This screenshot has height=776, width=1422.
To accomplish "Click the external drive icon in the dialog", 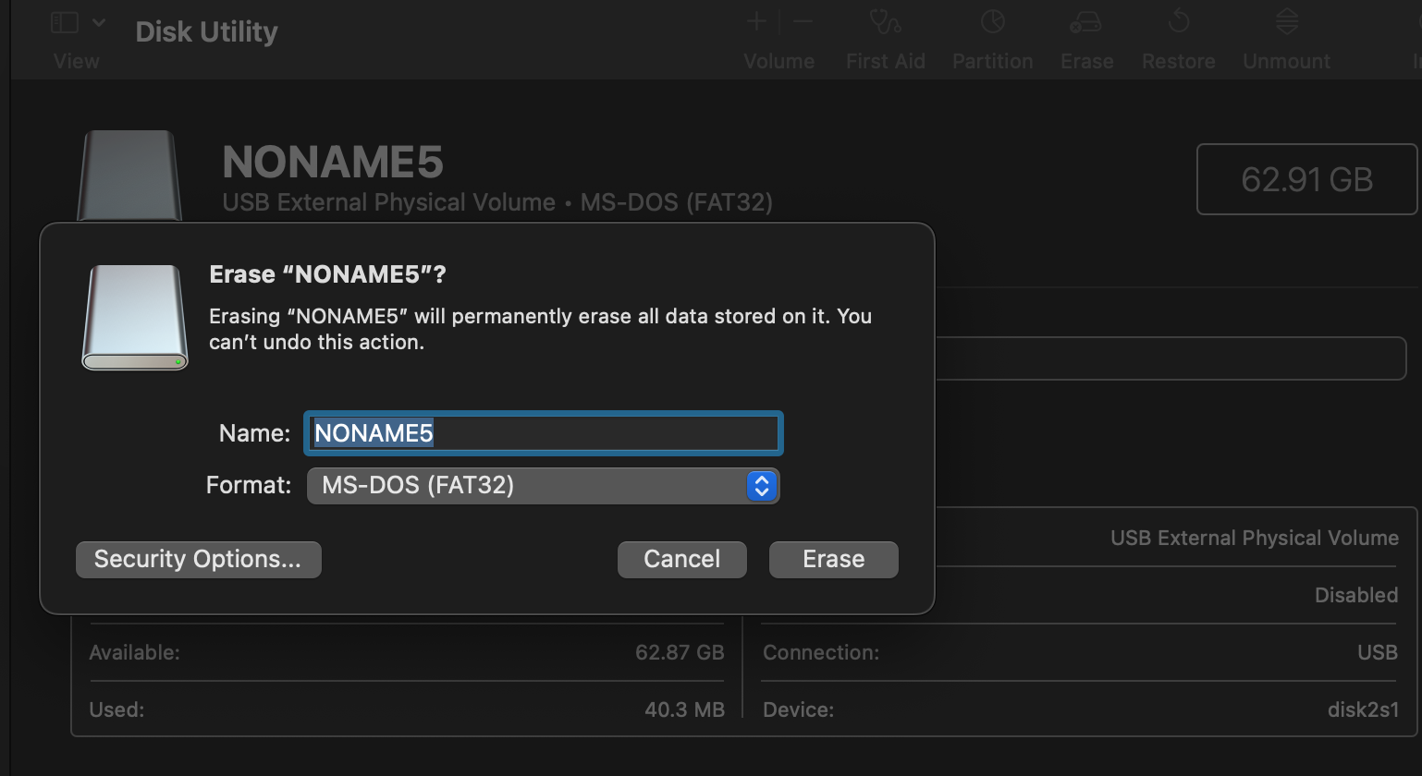I will [134, 317].
